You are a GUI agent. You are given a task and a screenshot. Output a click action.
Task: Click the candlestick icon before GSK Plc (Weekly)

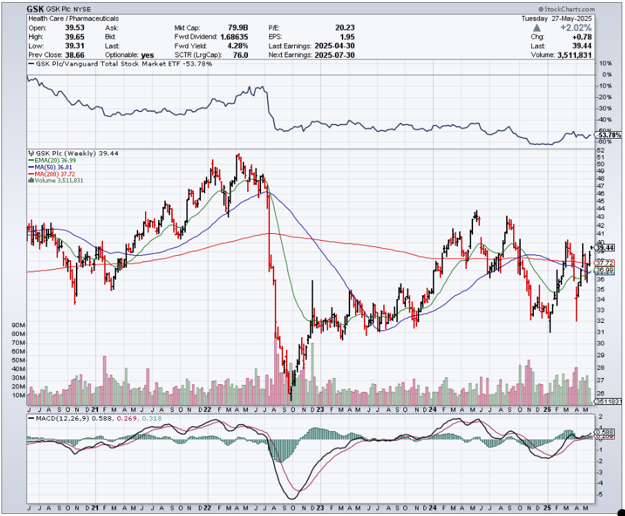[31, 153]
